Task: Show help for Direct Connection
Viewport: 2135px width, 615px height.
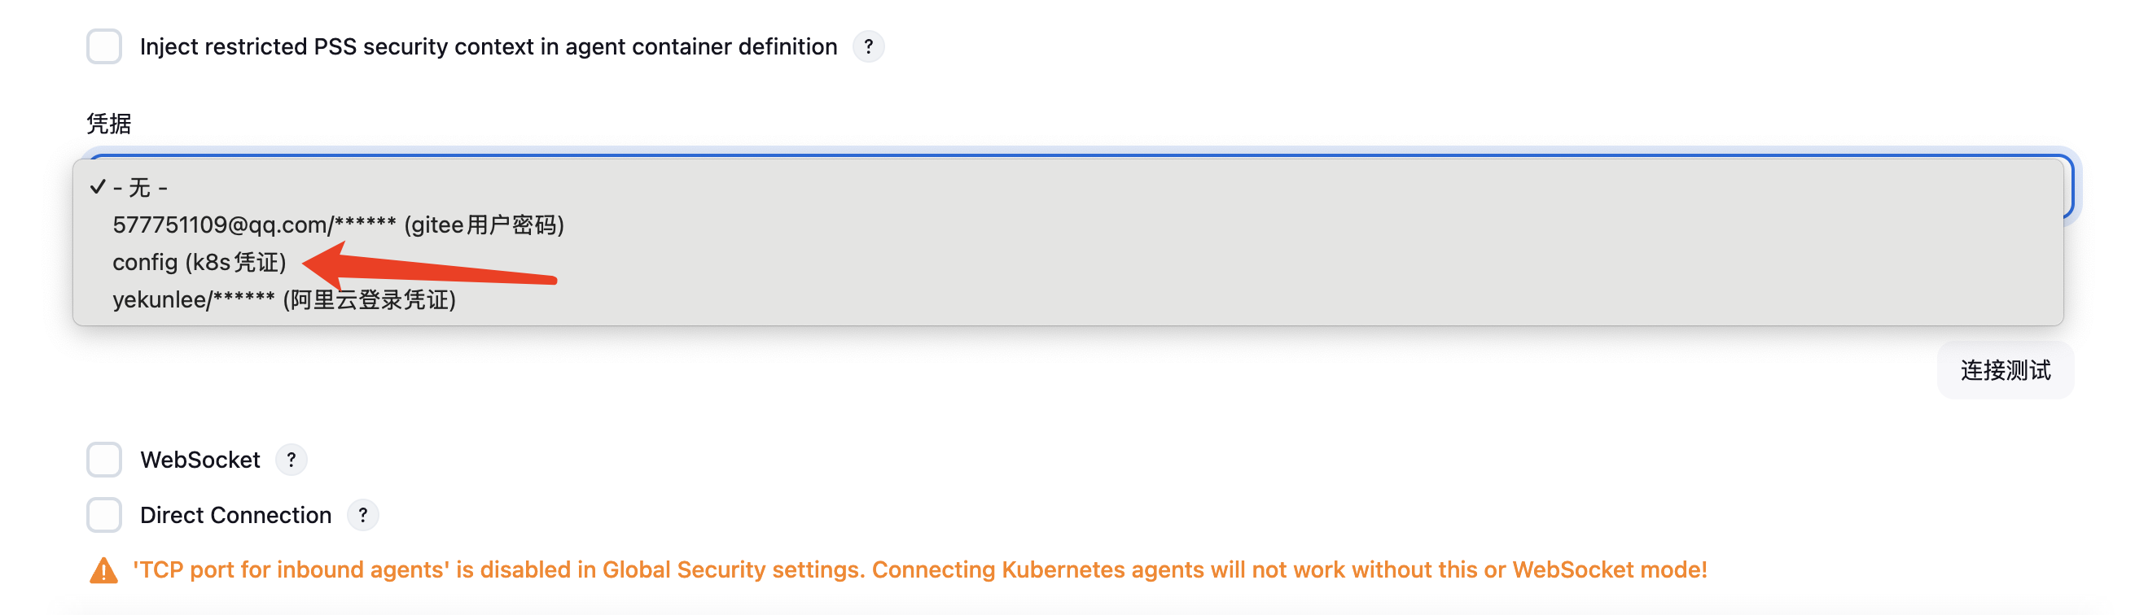Action: click(362, 515)
